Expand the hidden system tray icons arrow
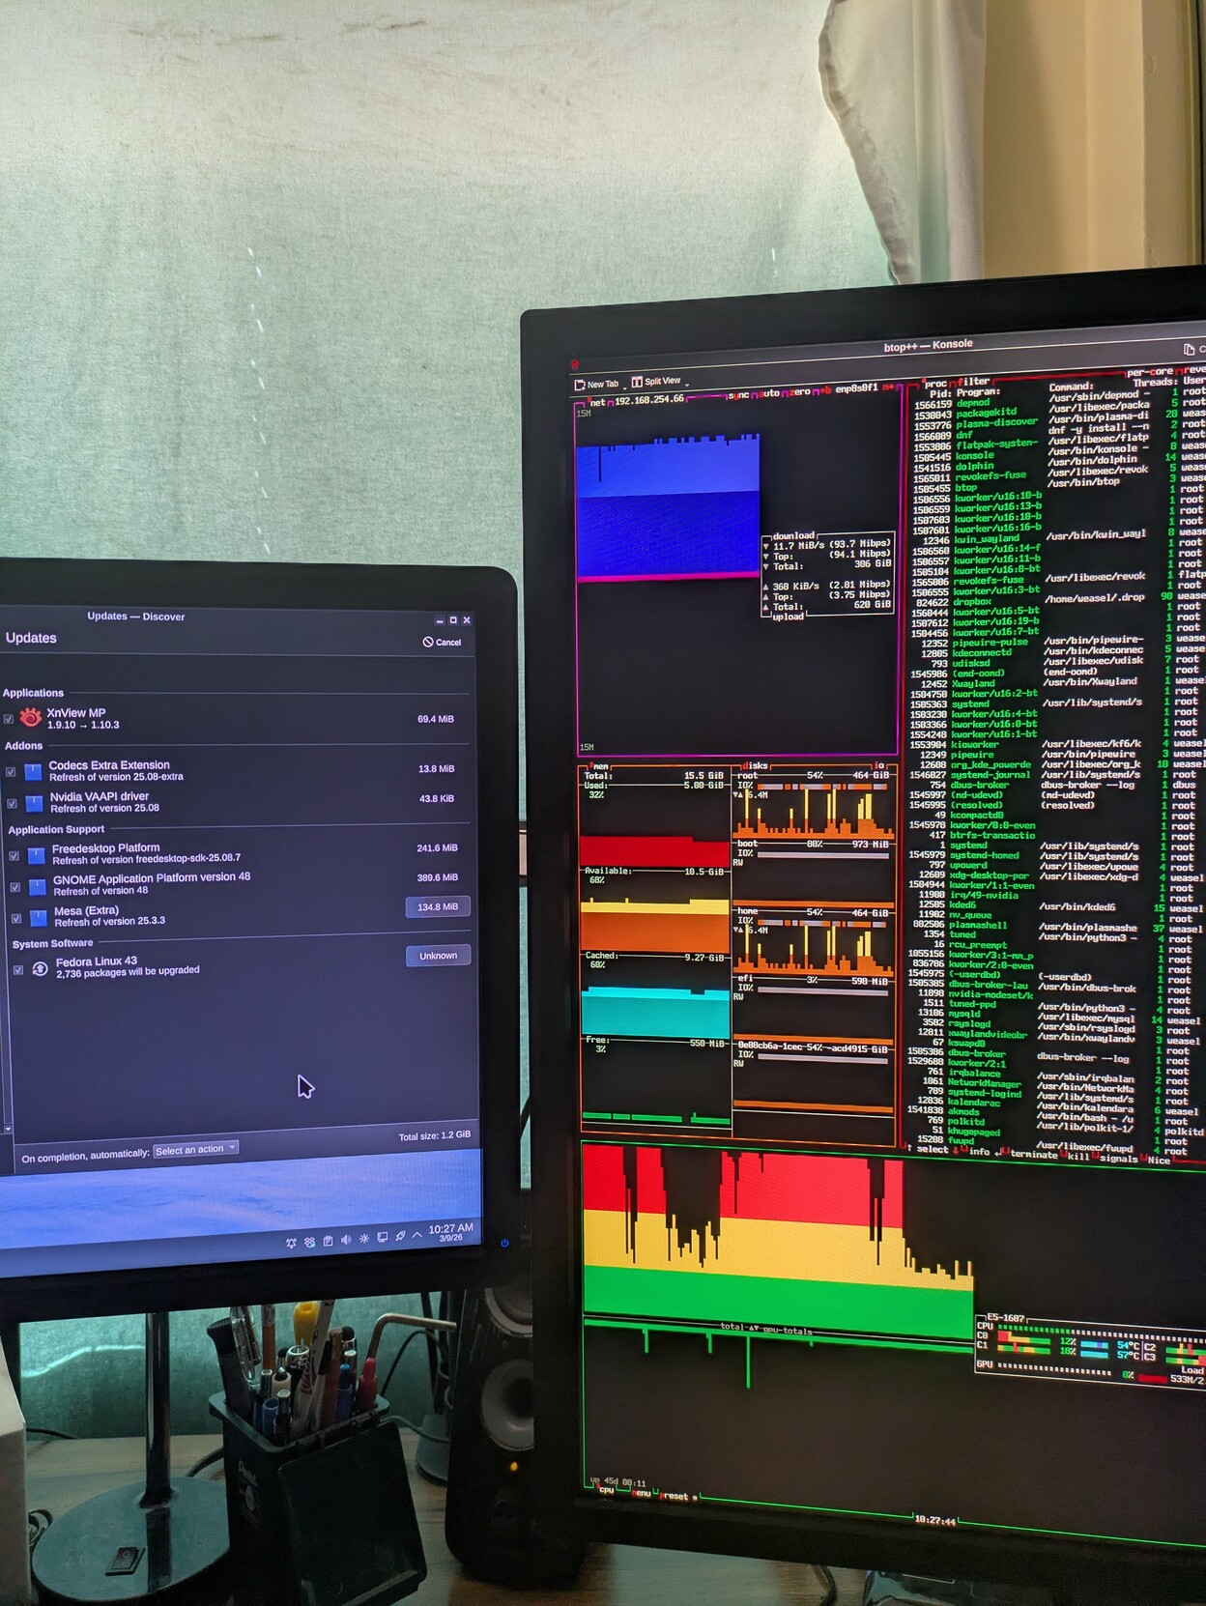Screen dimensions: 1206x1606 point(417,1235)
